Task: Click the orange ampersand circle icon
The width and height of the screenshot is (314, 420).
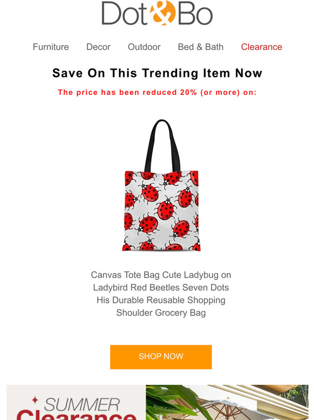Action: [162, 13]
